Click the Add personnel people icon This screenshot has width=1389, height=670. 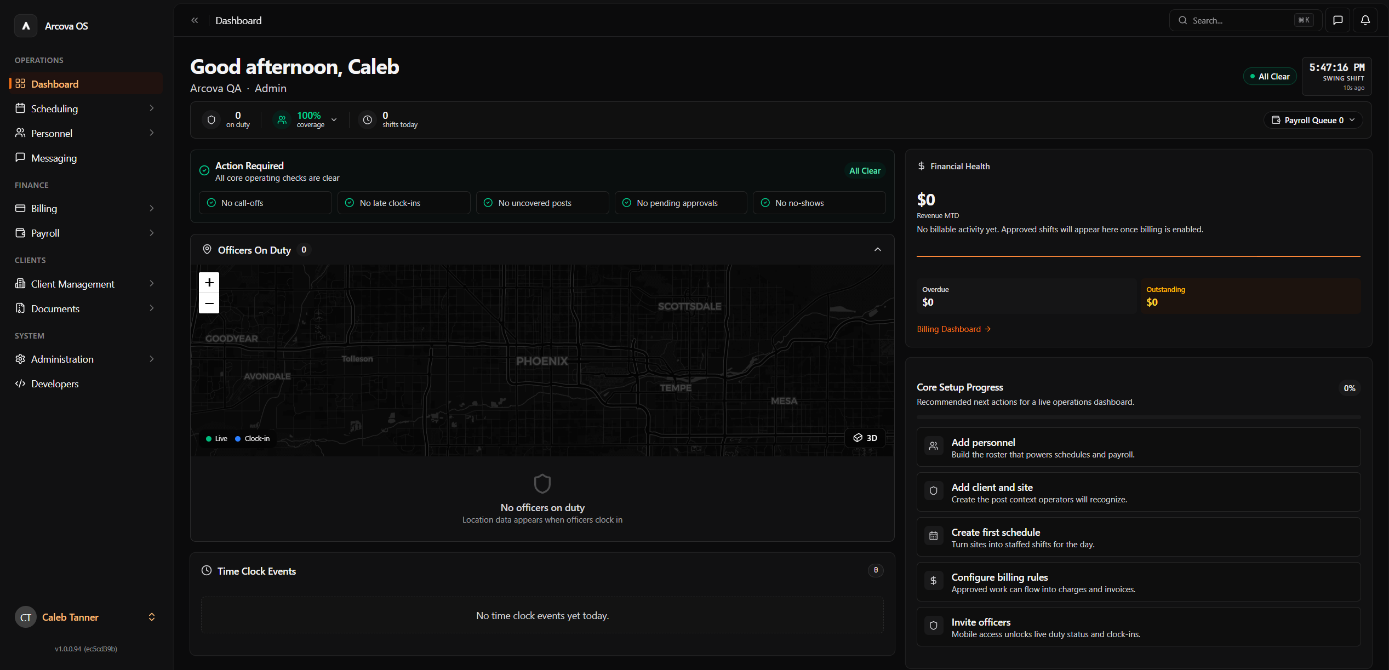point(934,446)
